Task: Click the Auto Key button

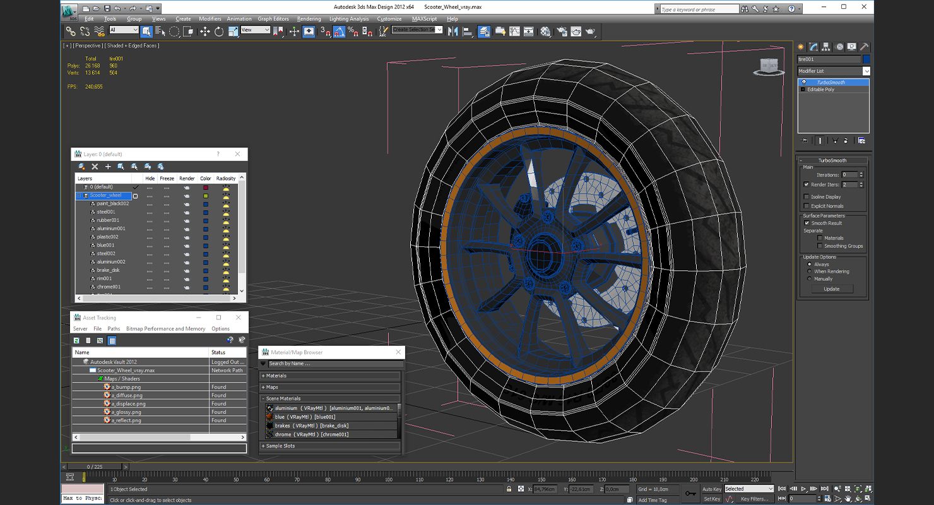Action: coord(712,489)
